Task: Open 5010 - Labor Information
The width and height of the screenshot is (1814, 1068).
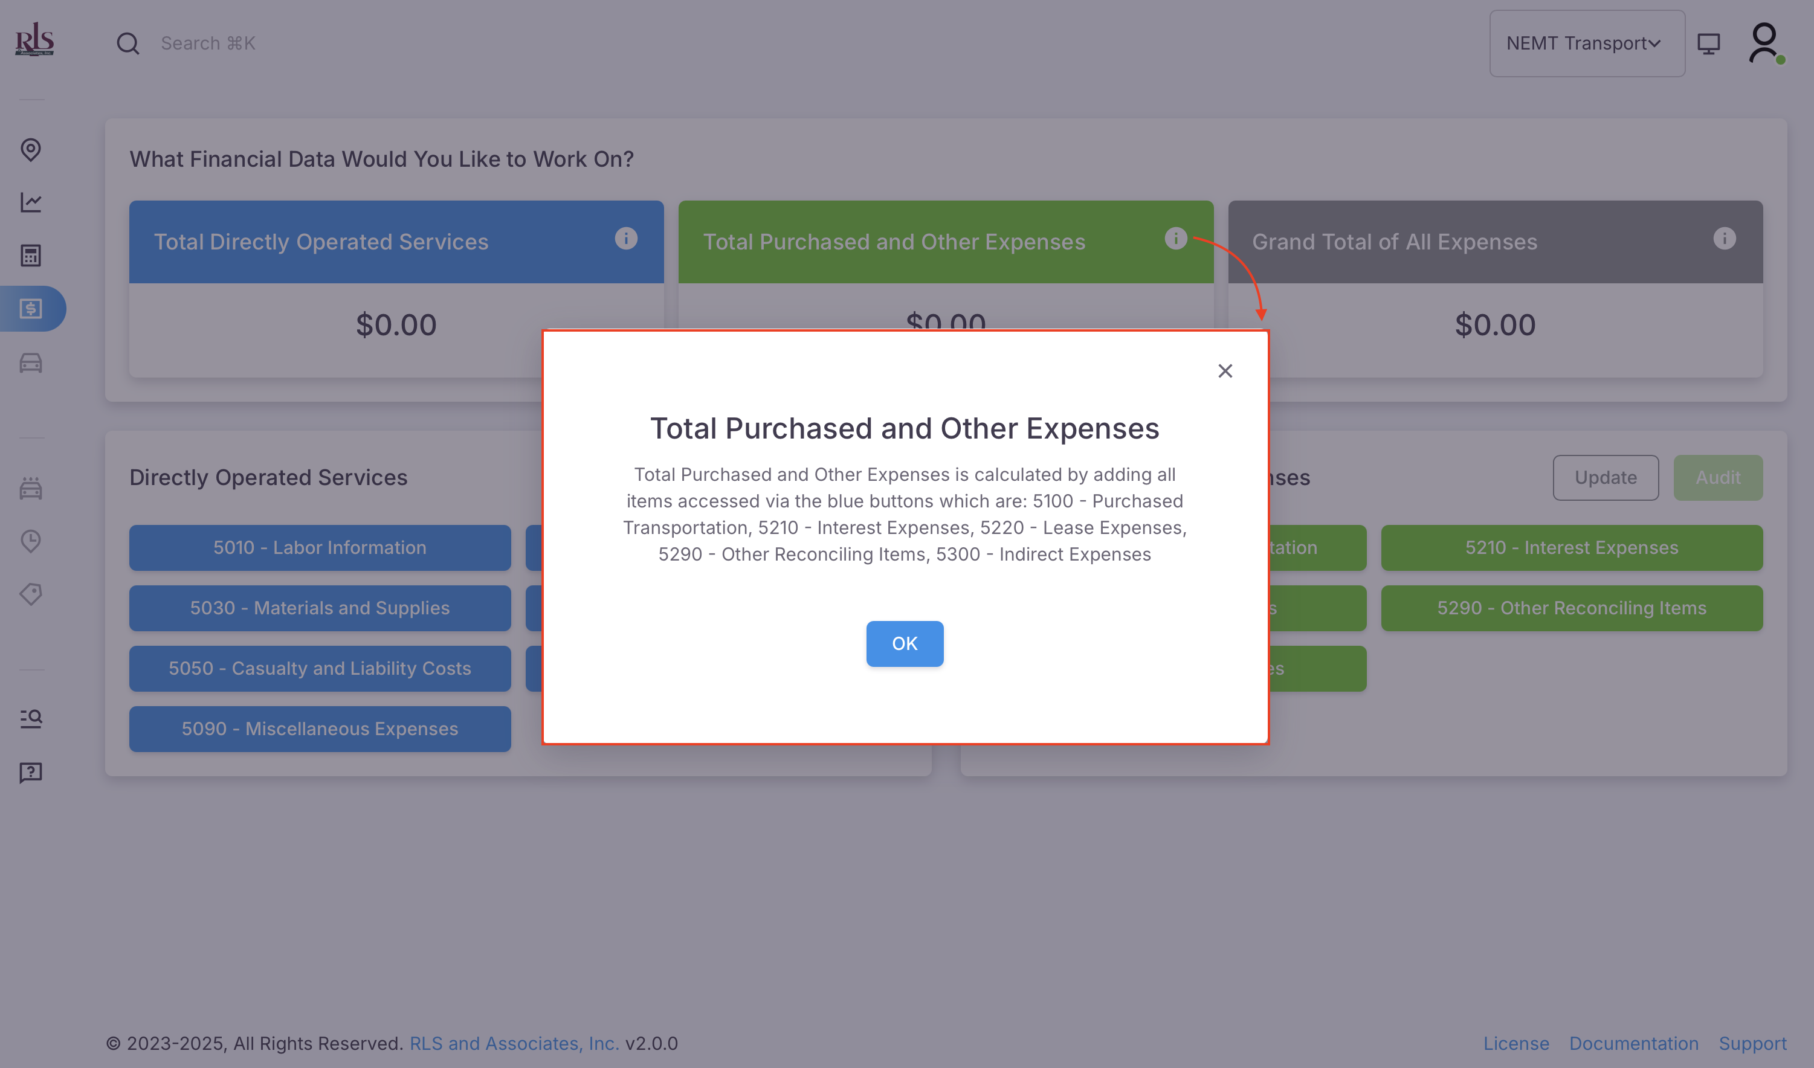Action: click(320, 548)
